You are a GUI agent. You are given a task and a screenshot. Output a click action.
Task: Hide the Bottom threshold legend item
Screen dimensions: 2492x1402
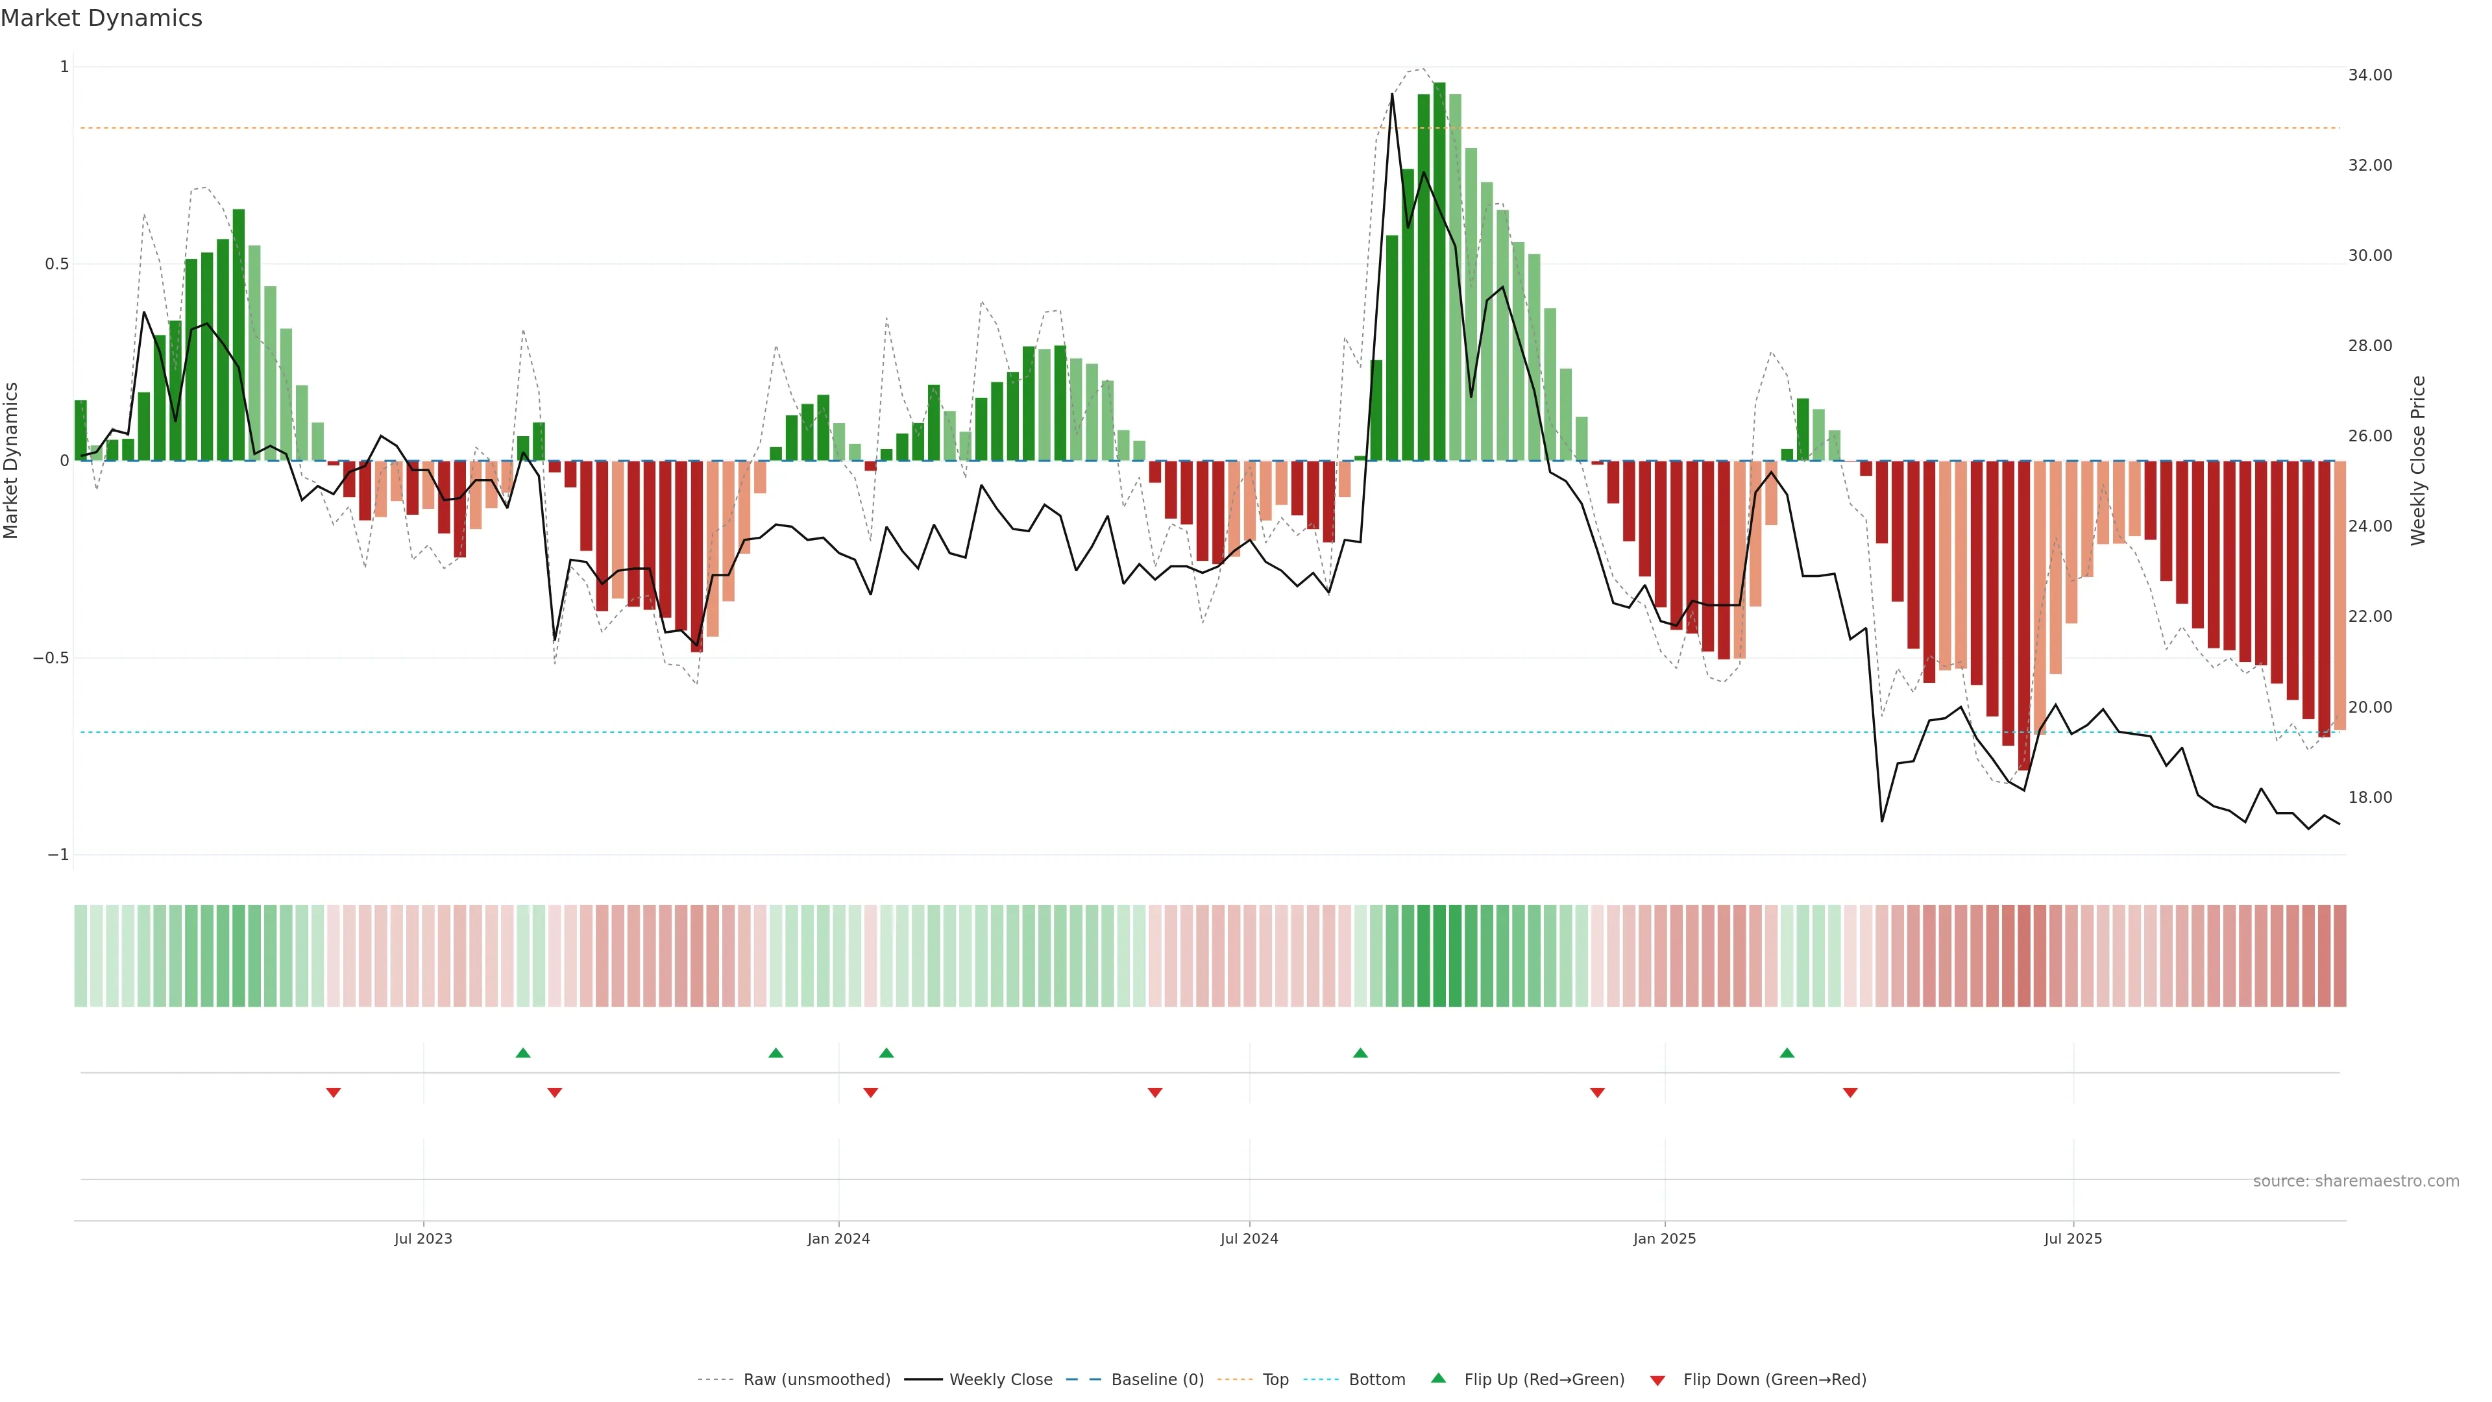click(x=1376, y=1380)
